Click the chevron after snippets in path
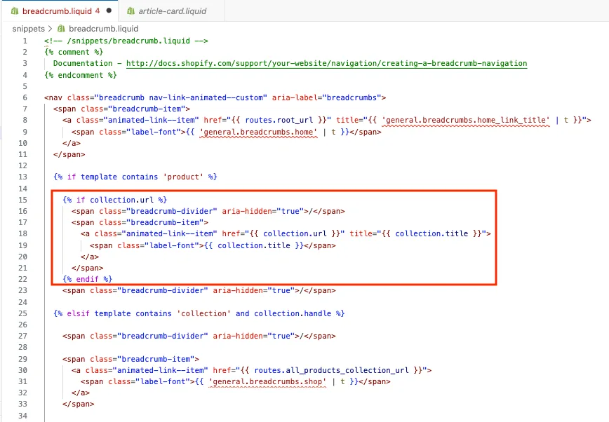The width and height of the screenshot is (609, 422). pyautogui.click(x=50, y=29)
